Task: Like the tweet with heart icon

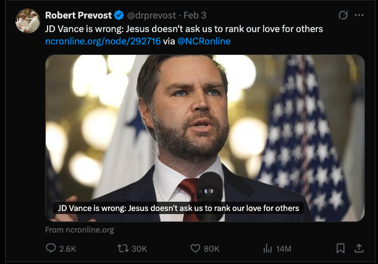Action: (195, 249)
